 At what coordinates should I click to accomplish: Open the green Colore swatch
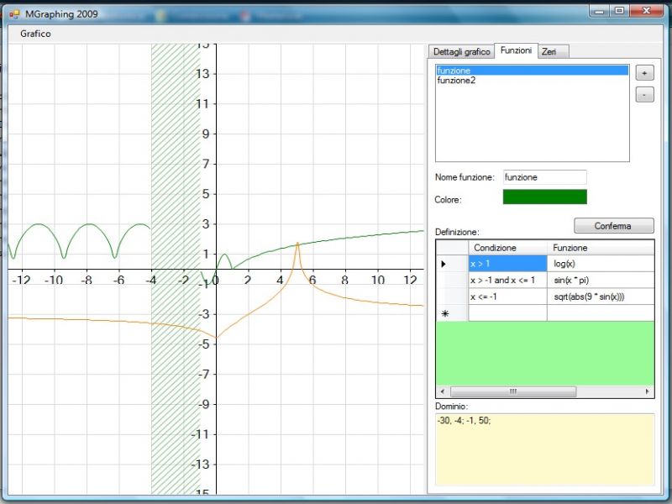click(x=544, y=197)
